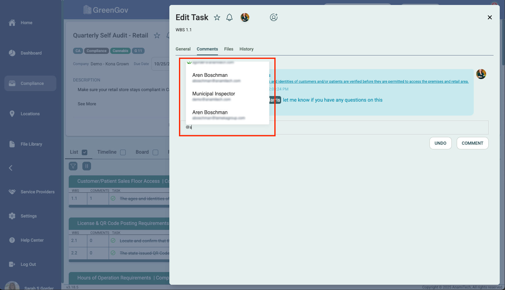
Task: Open Settings from the sidebar
Action: pyautogui.click(x=28, y=216)
